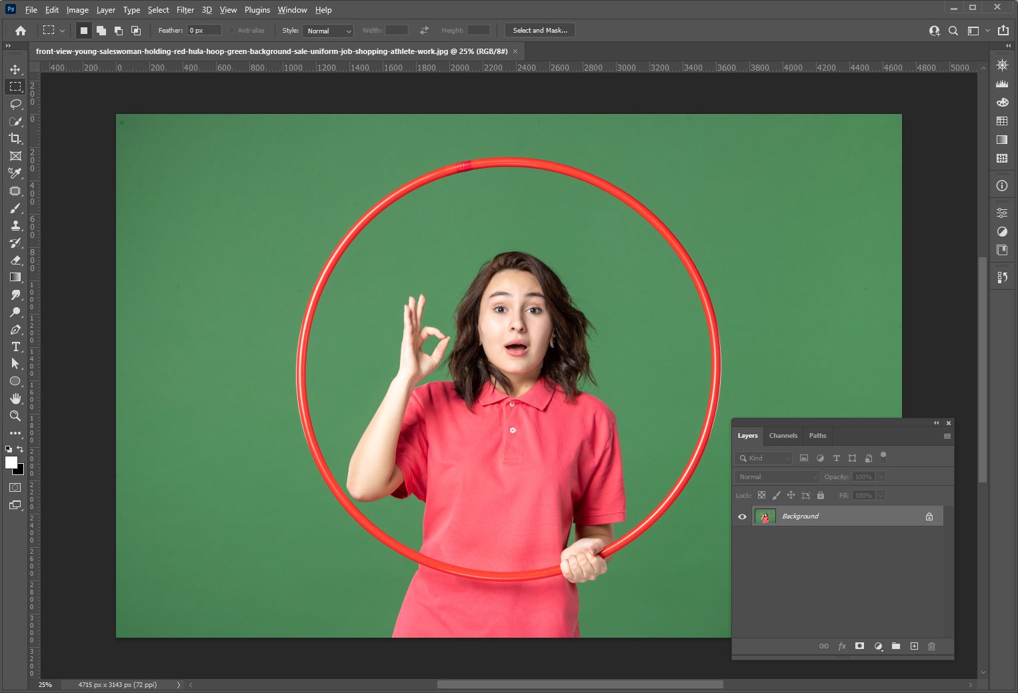The height and width of the screenshot is (693, 1018).
Task: Delete layer trash icon
Action: 932,646
